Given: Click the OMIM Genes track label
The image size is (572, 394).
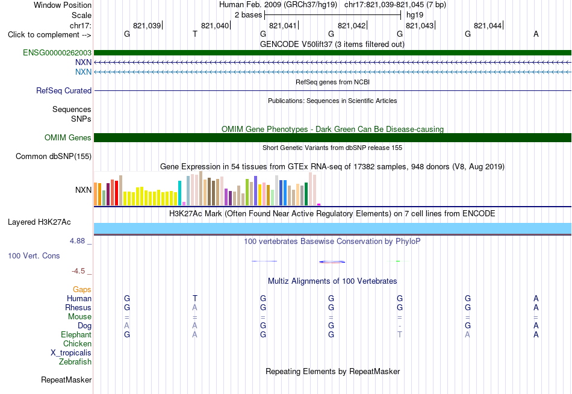Looking at the screenshot, I should point(68,138).
